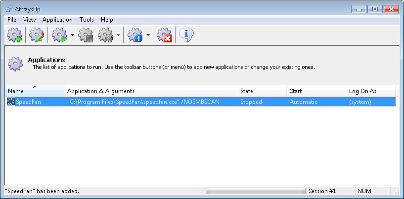Select the SpeedFan application row name

(28, 102)
